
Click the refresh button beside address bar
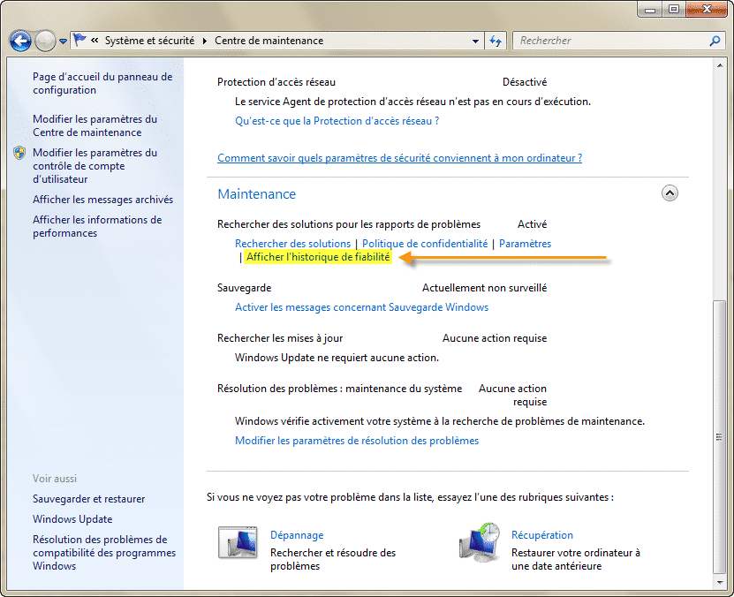496,41
